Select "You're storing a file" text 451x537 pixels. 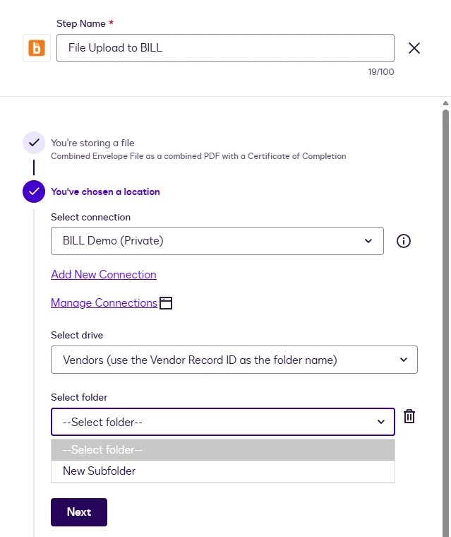click(x=92, y=143)
